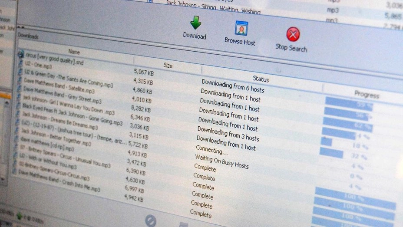Click the file icon for Dave Matthews Band - Satellite.mp3
The width and height of the screenshot is (403, 227).
20,80
